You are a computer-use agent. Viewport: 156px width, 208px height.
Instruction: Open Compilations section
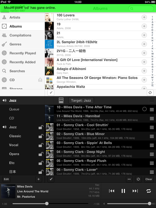click(22, 35)
